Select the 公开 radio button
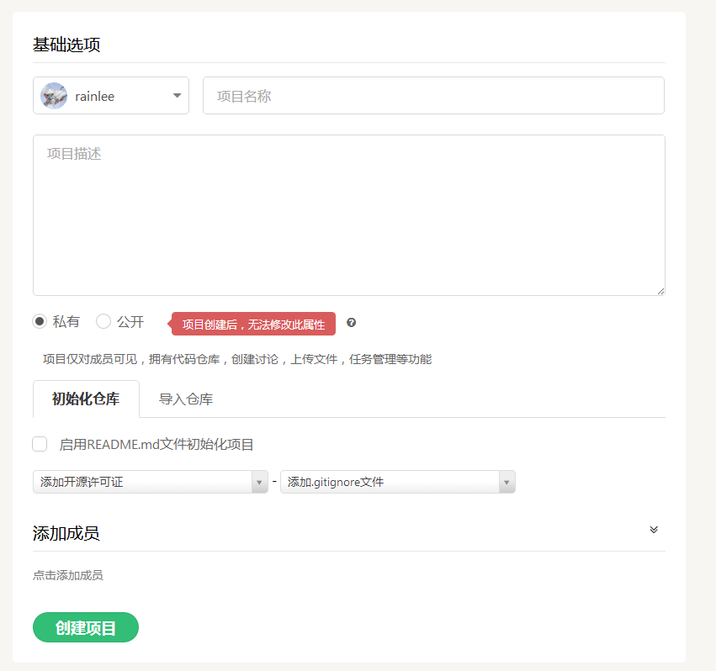The width and height of the screenshot is (716, 671). pyautogui.click(x=103, y=321)
